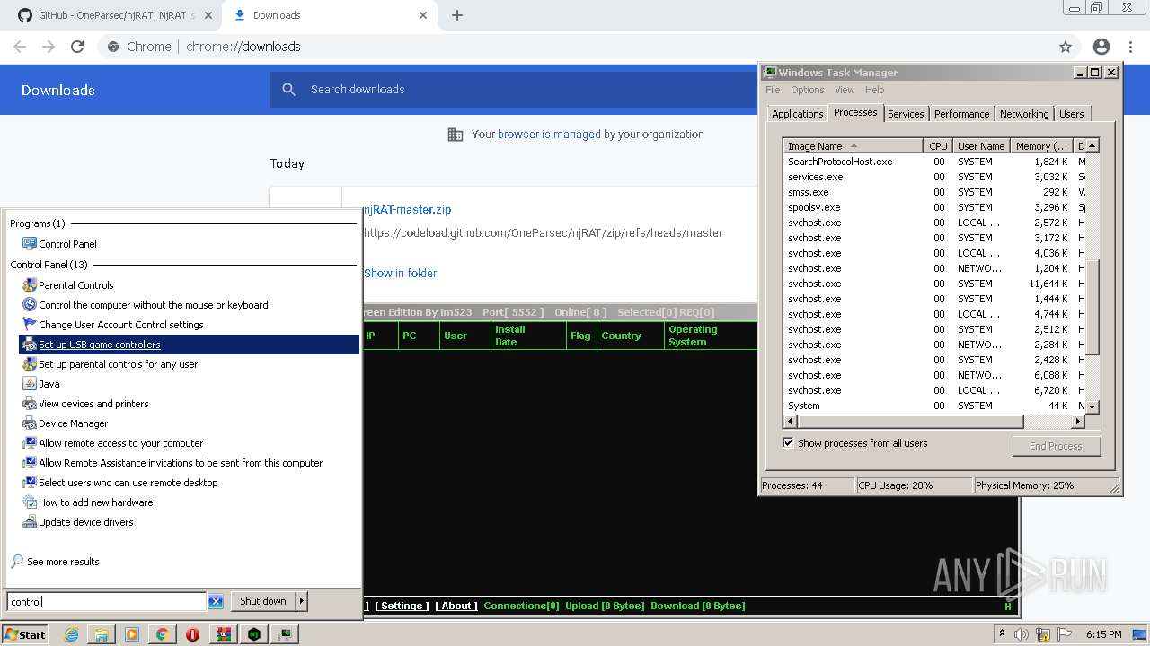Viewport: 1150px width, 646px height.
Task: Open njRAT Settings link
Action: click(402, 606)
